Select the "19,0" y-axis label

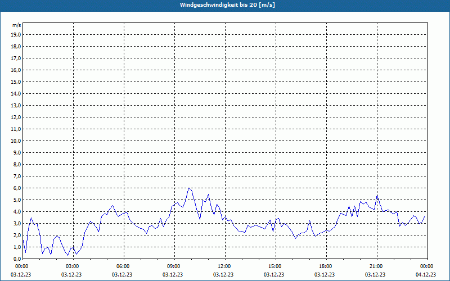pyautogui.click(x=16, y=35)
